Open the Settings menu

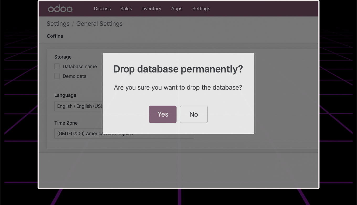(201, 9)
